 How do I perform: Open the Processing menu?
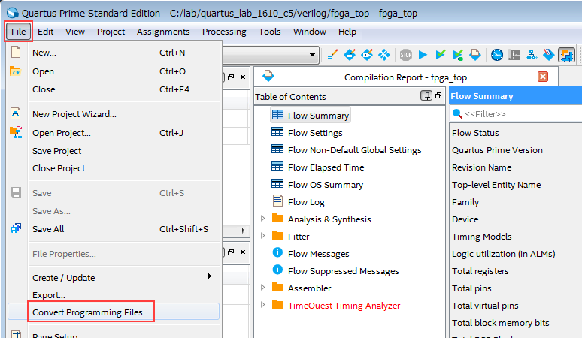coord(224,32)
